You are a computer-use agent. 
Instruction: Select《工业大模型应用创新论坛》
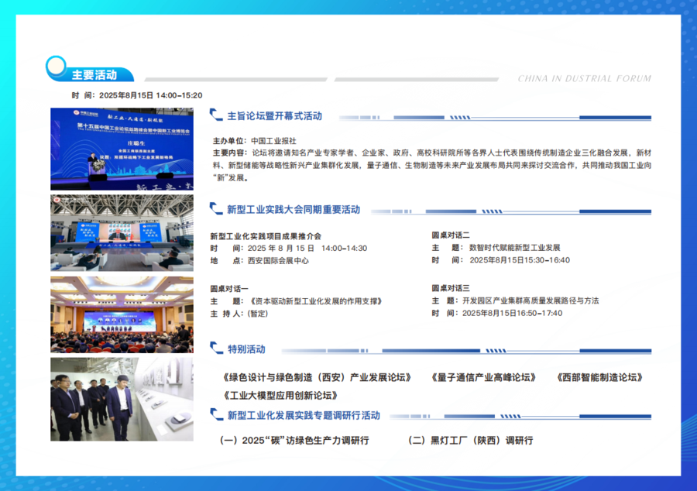(x=280, y=396)
